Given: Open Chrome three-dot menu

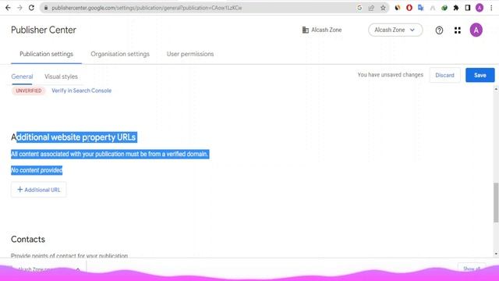Looking at the screenshot, I should (x=491, y=8).
